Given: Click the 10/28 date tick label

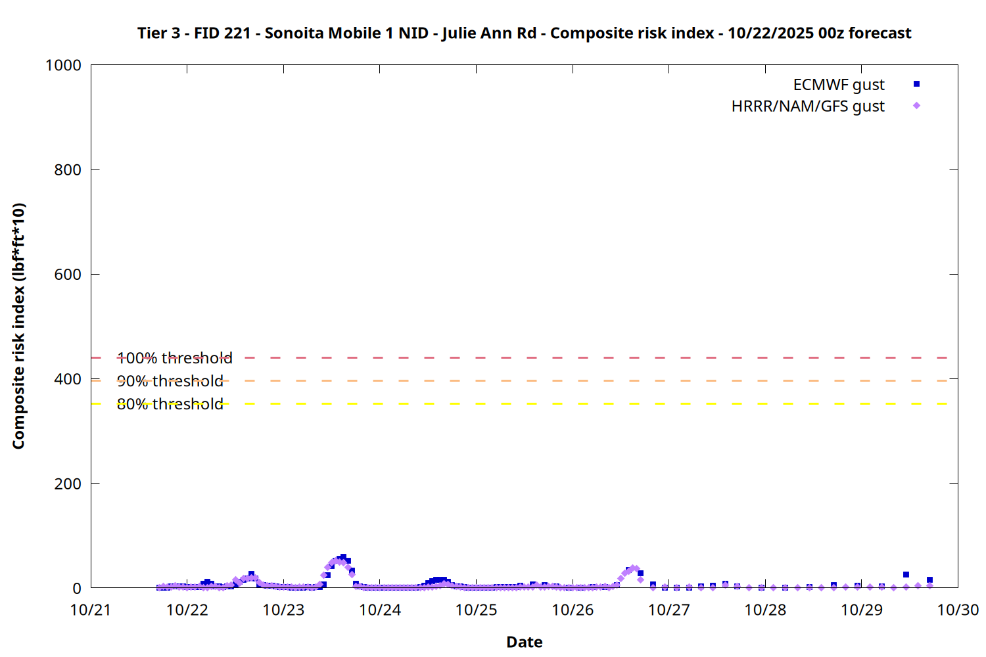Looking at the screenshot, I should [765, 610].
